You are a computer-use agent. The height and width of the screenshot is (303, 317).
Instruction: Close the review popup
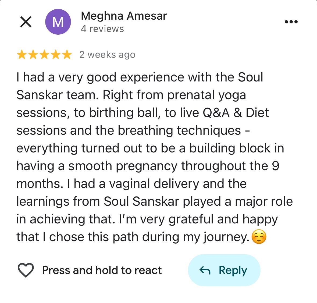click(26, 22)
